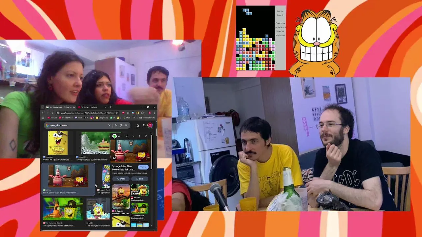
Task: Open YouTube related image in panel
Action: coord(140,190)
